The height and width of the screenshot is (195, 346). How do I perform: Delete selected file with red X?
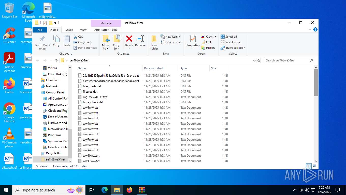[x=129, y=41]
